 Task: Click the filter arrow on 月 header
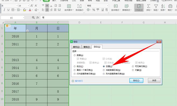[27, 31]
